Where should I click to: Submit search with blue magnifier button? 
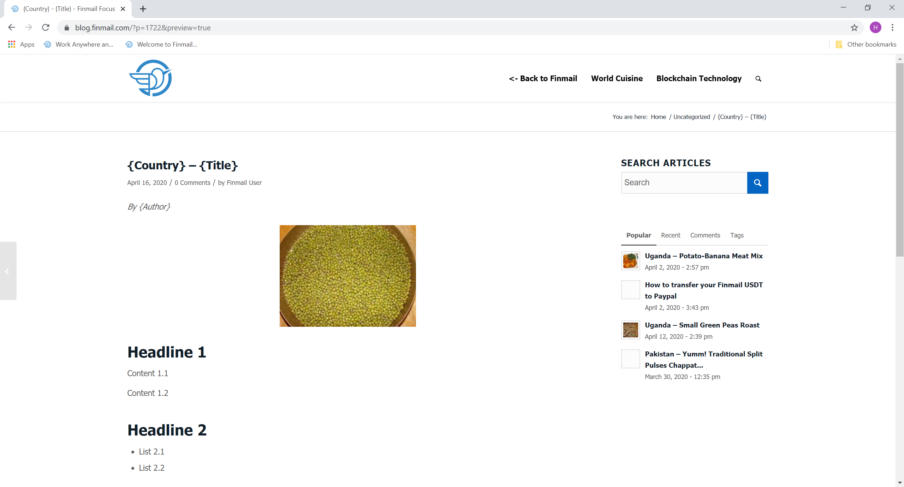pos(757,183)
